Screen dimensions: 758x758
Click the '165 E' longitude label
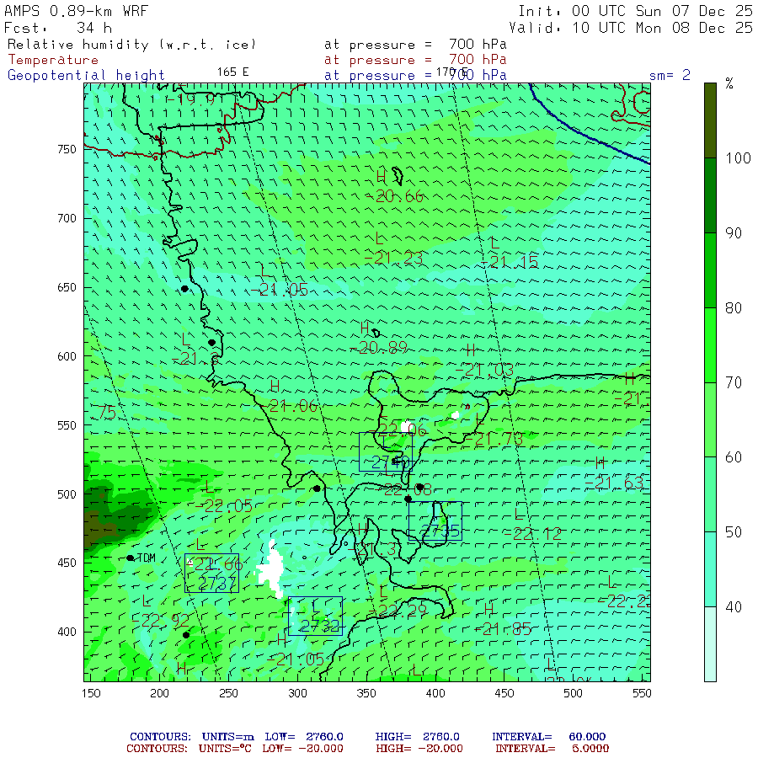232,72
